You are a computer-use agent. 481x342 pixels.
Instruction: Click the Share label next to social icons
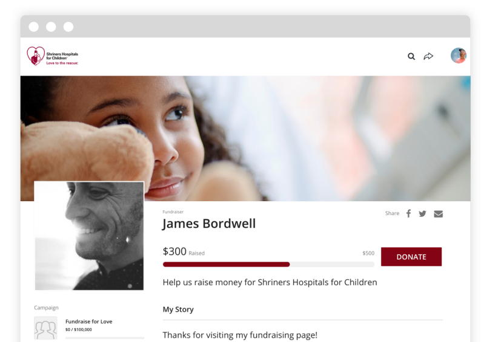click(392, 213)
